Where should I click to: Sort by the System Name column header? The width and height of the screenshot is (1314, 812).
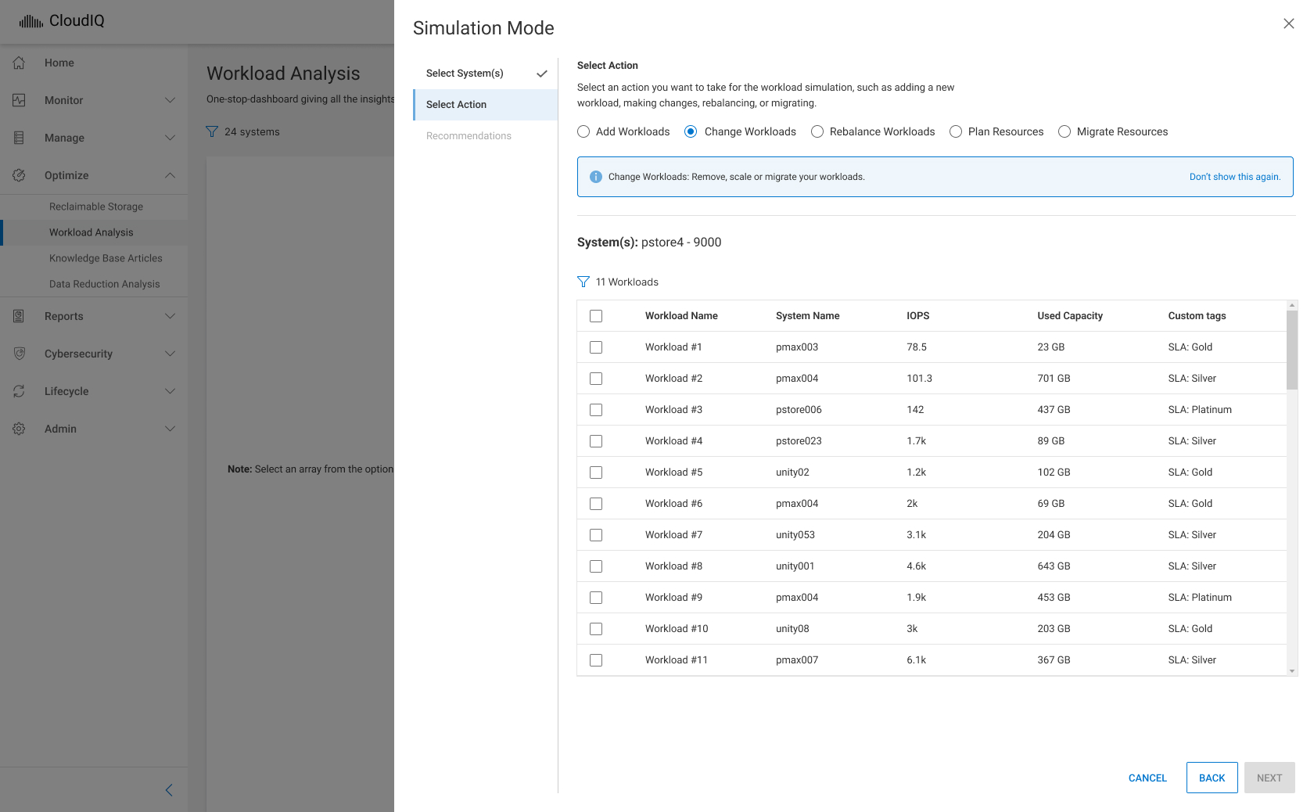[x=807, y=316]
